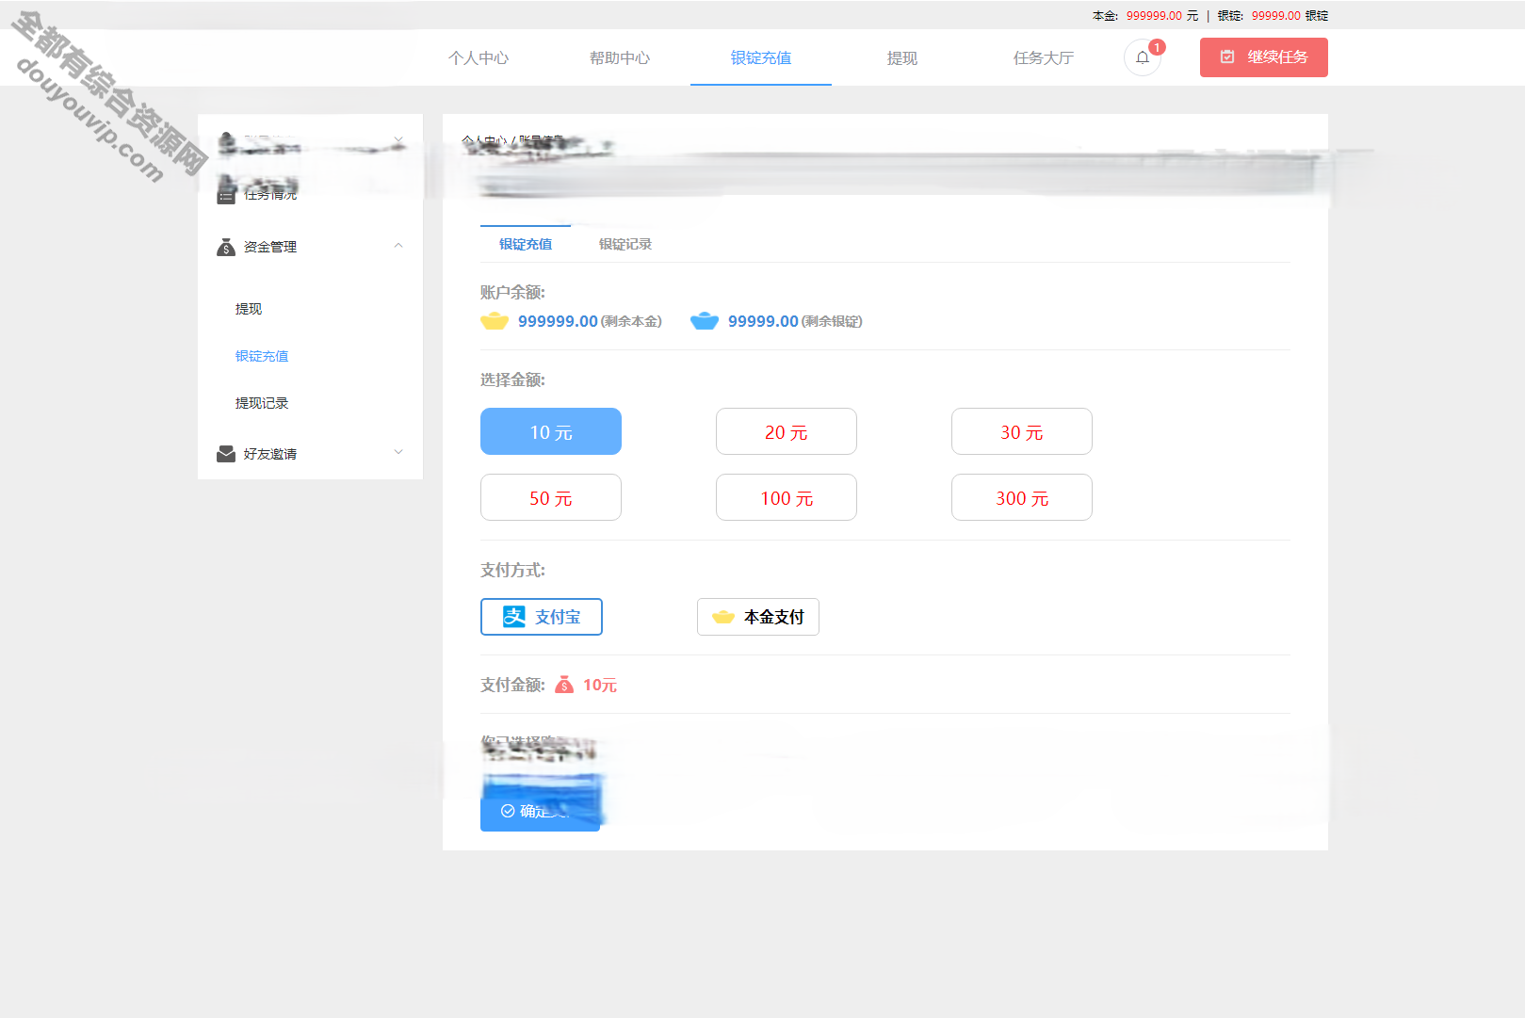Choose 支付宝 as payment method

click(542, 617)
